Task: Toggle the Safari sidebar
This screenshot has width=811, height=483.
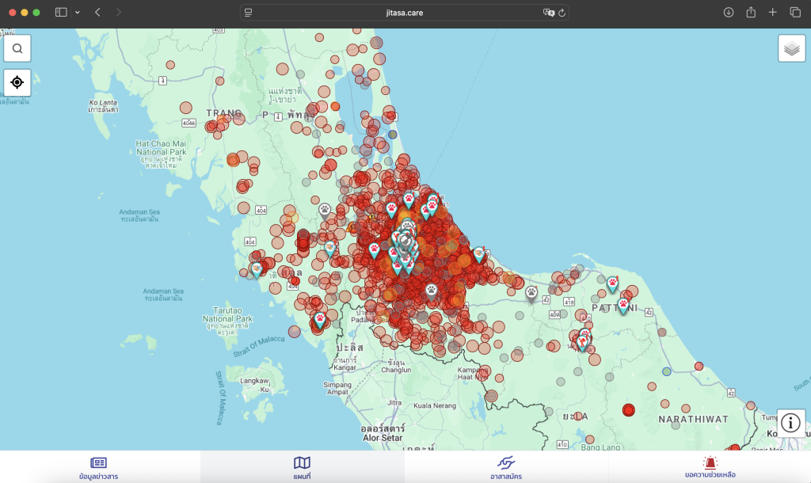Action: 62,13
